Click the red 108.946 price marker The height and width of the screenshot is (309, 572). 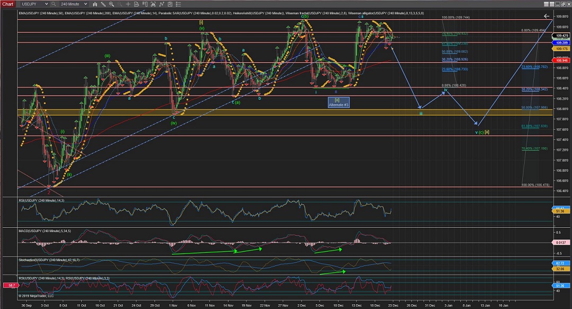point(561,61)
